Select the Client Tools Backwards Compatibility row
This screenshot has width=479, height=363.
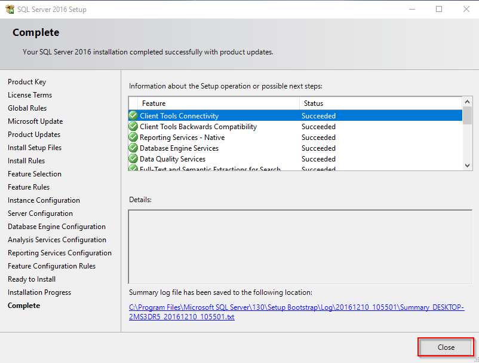(296, 126)
